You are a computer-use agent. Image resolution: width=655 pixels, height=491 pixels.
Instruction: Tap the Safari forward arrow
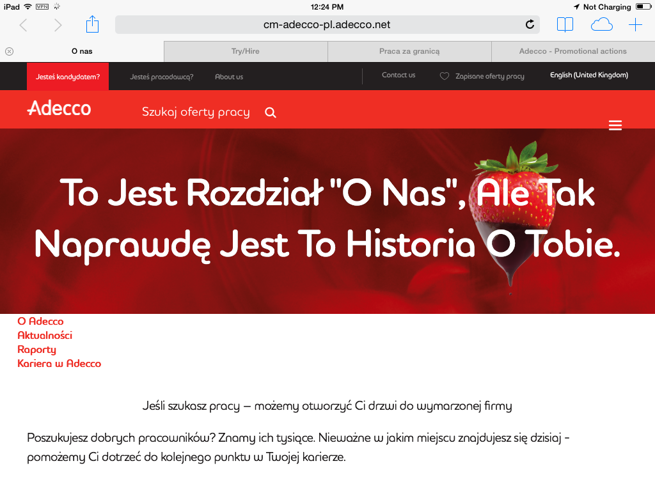pyautogui.click(x=58, y=25)
